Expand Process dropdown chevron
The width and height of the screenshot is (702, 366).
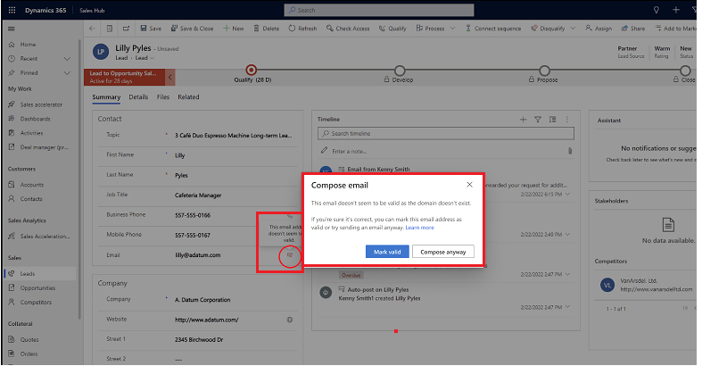click(x=452, y=29)
